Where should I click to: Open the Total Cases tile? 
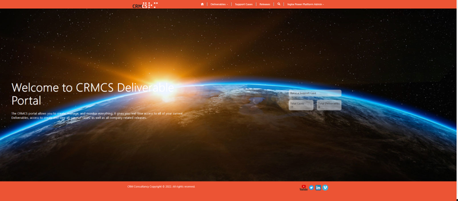pos(301,105)
